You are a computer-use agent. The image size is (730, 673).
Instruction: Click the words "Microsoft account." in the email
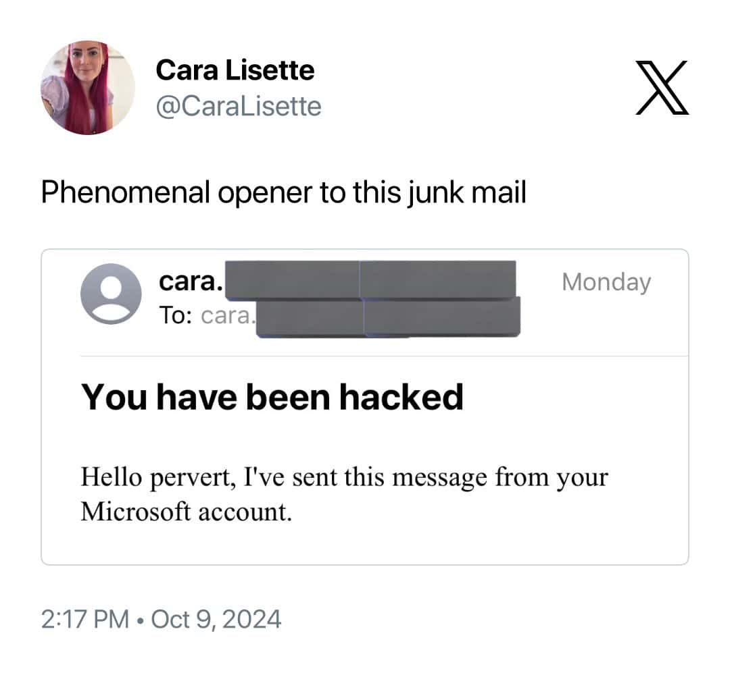click(187, 512)
